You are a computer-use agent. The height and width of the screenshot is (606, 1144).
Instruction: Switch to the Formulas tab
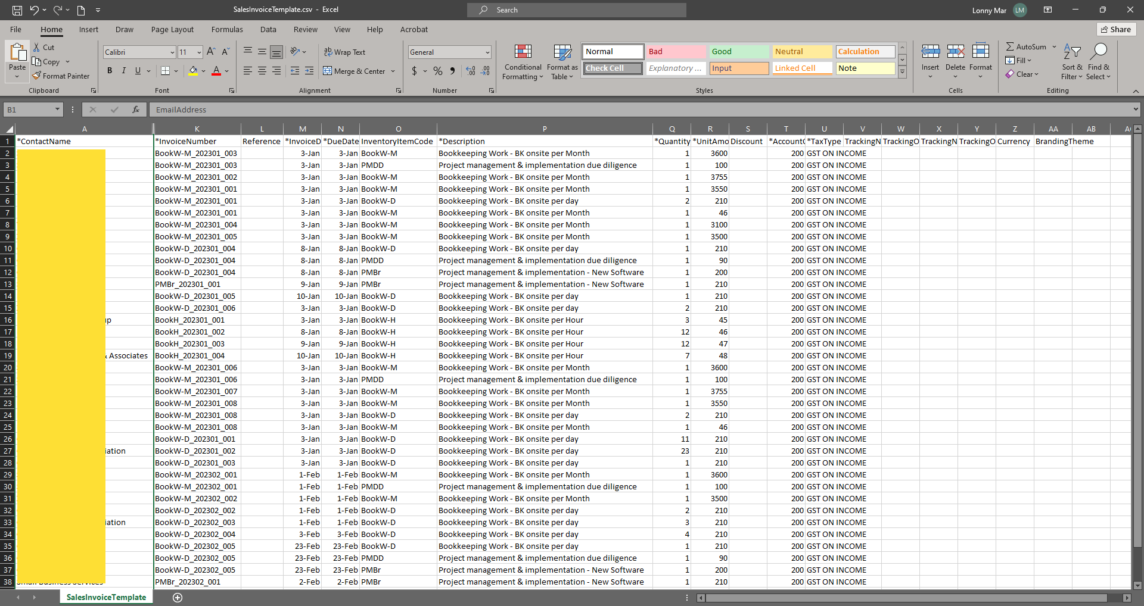(x=227, y=30)
